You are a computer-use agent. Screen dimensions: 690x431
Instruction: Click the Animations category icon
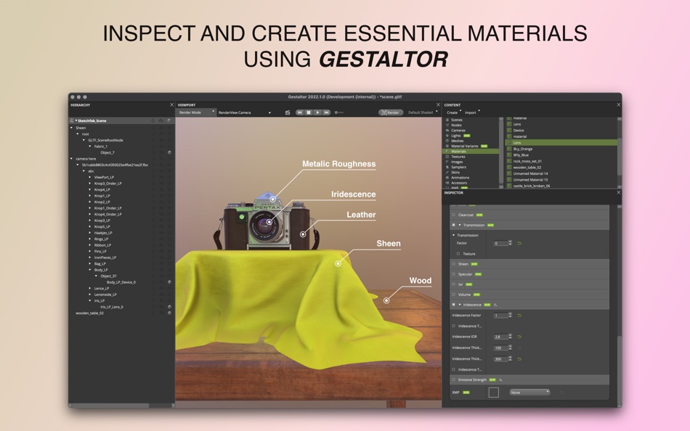click(447, 178)
